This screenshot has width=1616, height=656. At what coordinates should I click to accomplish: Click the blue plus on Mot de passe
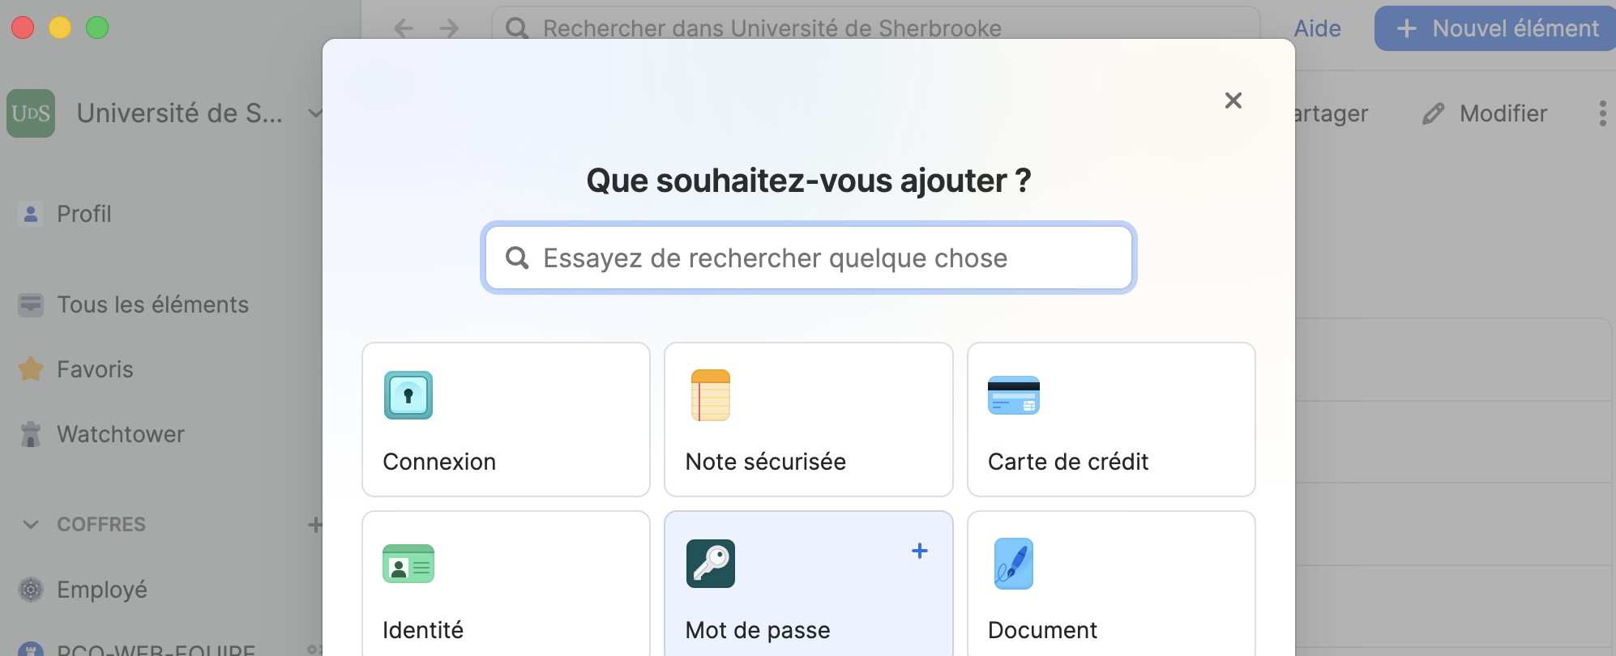[919, 552]
